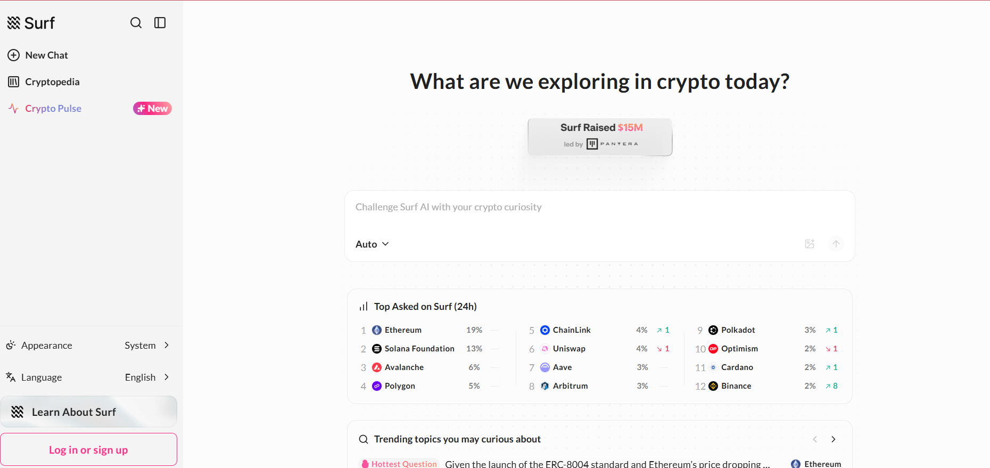
Task: Click the Ethereum coin icon in Top Asked
Action: point(377,330)
